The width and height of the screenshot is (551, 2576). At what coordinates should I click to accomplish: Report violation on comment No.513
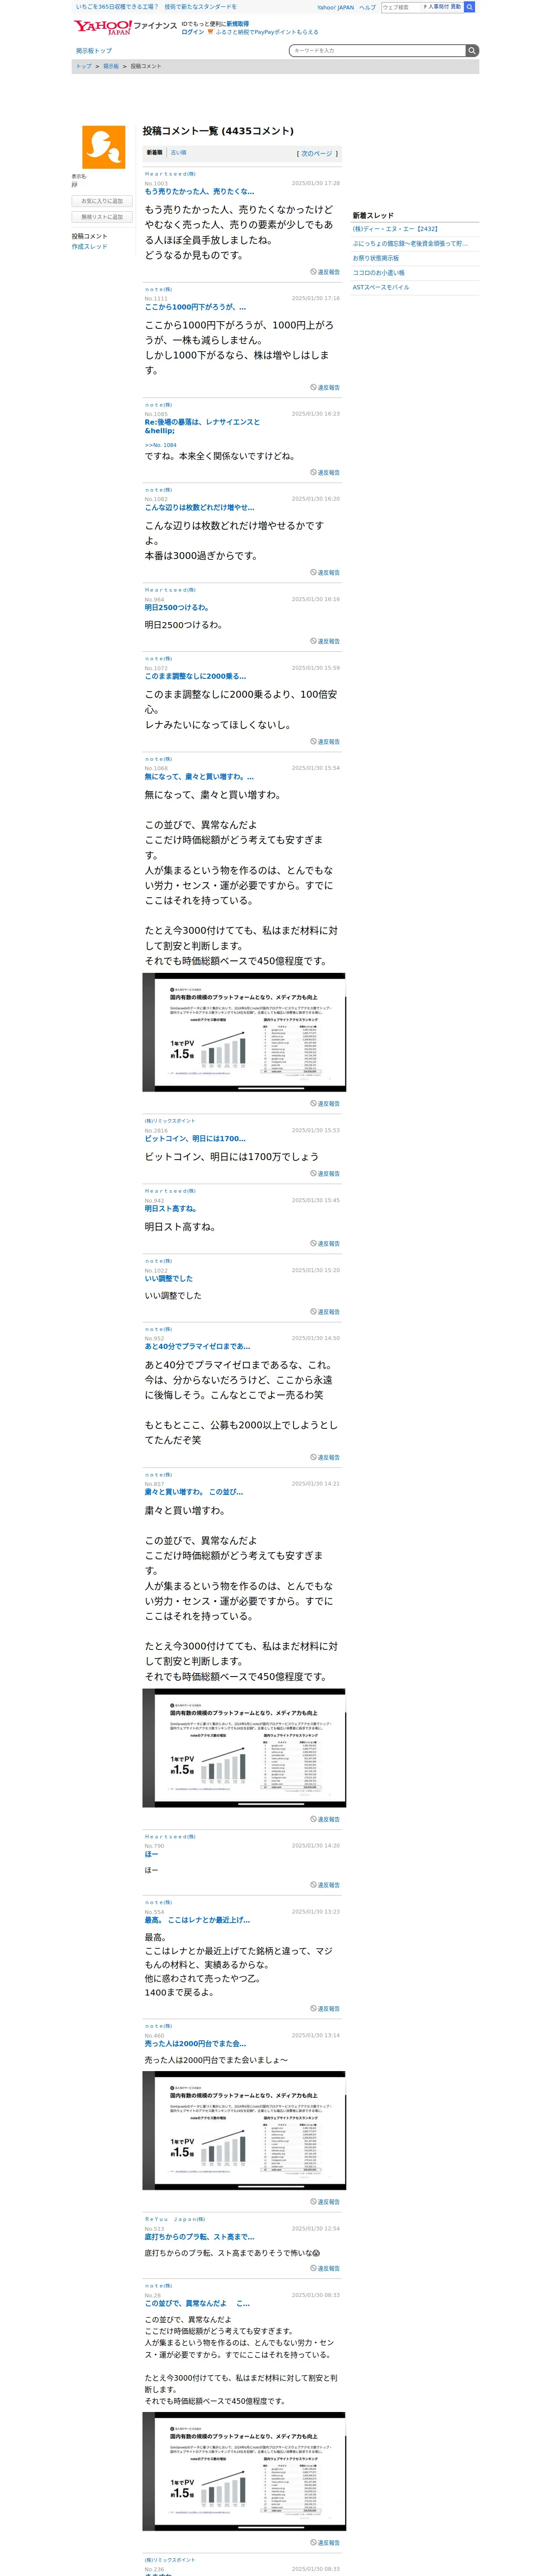point(325,2269)
